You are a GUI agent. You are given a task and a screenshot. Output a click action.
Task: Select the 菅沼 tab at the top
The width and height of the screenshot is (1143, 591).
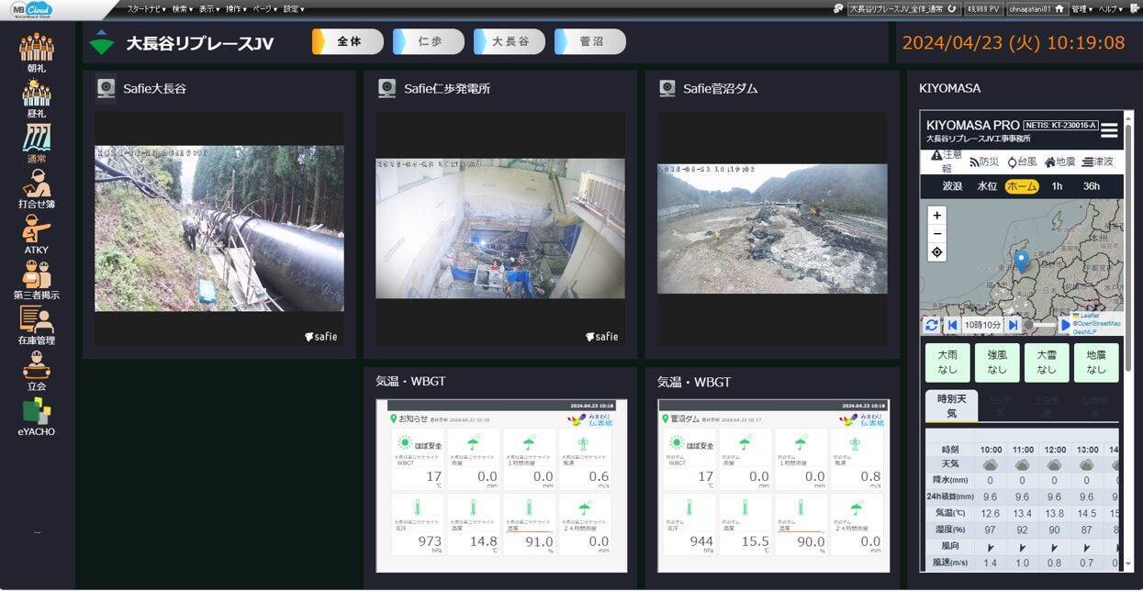point(589,41)
